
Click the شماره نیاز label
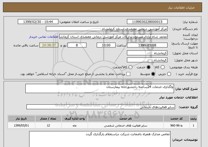point(190,22)
